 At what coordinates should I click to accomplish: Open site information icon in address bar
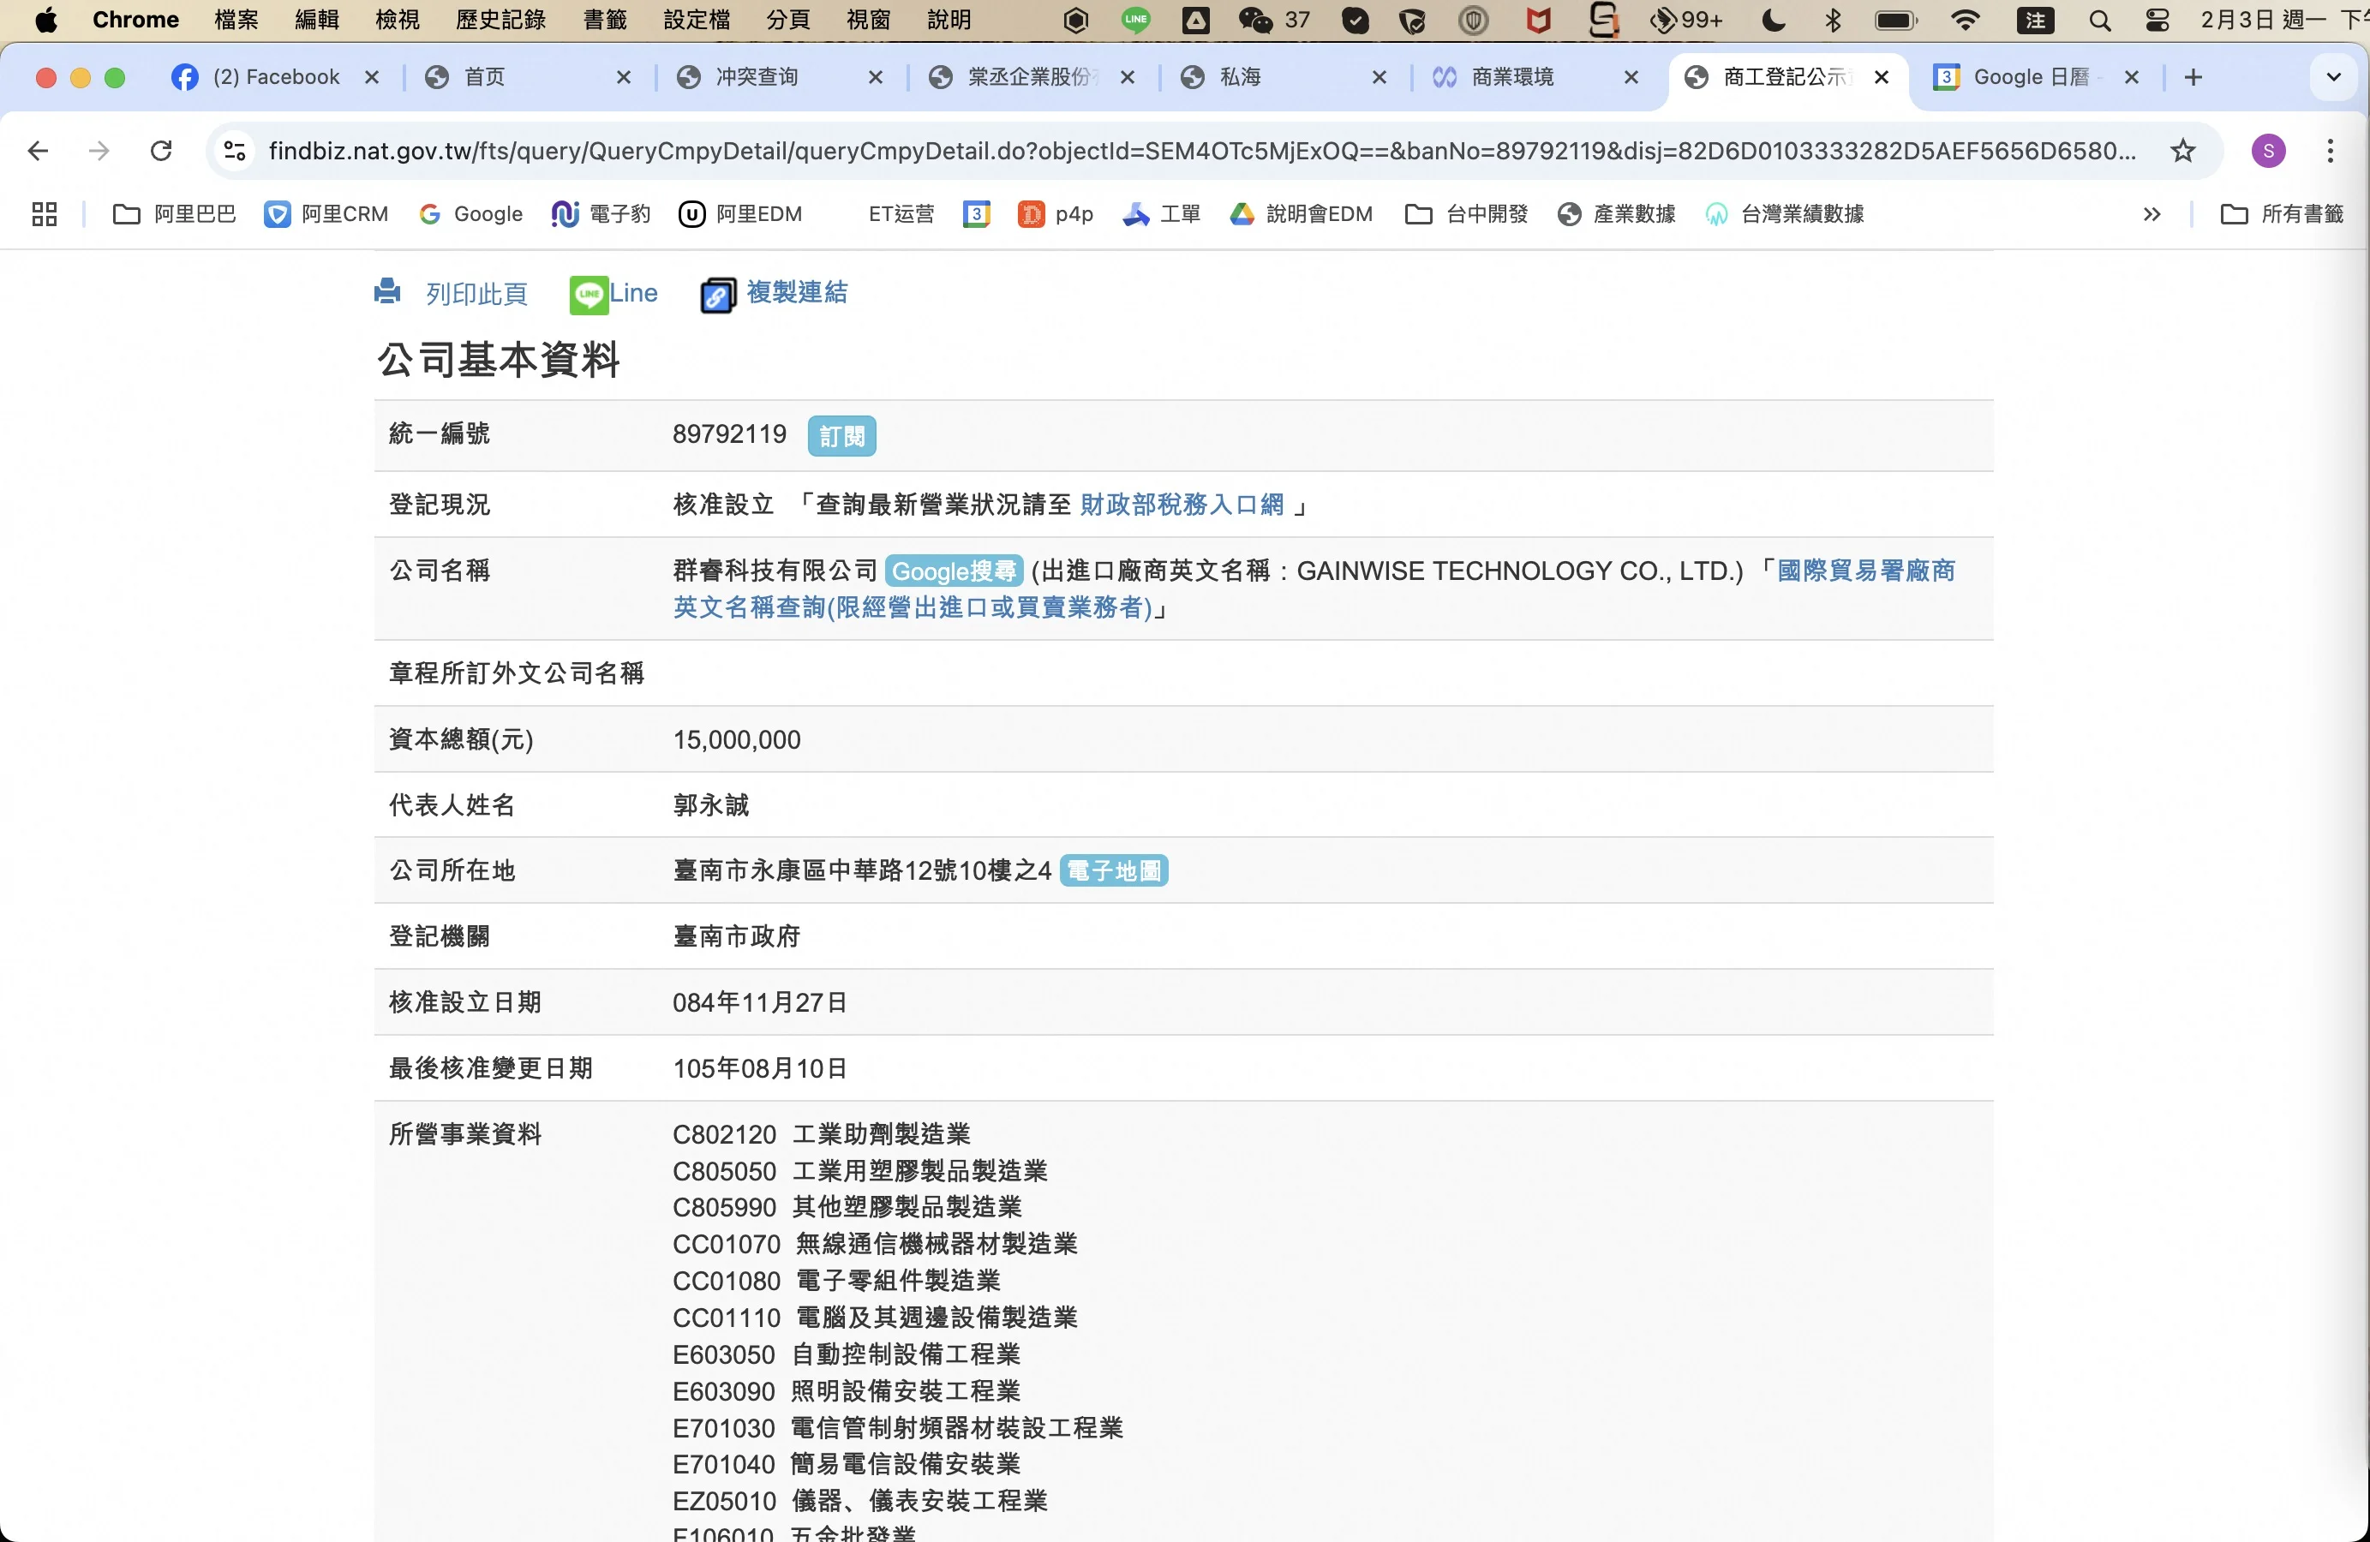click(235, 152)
